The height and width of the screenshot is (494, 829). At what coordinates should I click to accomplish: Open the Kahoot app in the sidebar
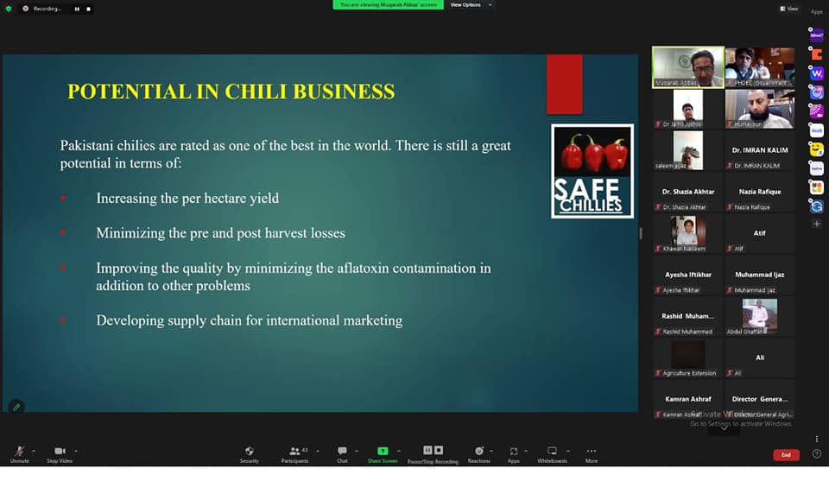pyautogui.click(x=817, y=35)
